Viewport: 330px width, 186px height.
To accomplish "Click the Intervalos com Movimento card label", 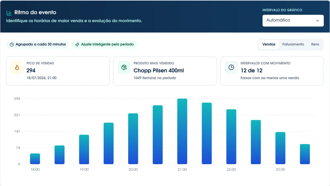I will (x=266, y=63).
